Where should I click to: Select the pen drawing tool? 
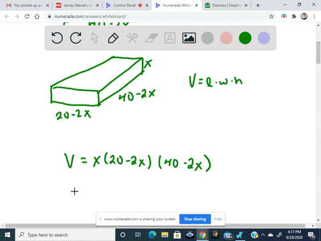(x=113, y=38)
